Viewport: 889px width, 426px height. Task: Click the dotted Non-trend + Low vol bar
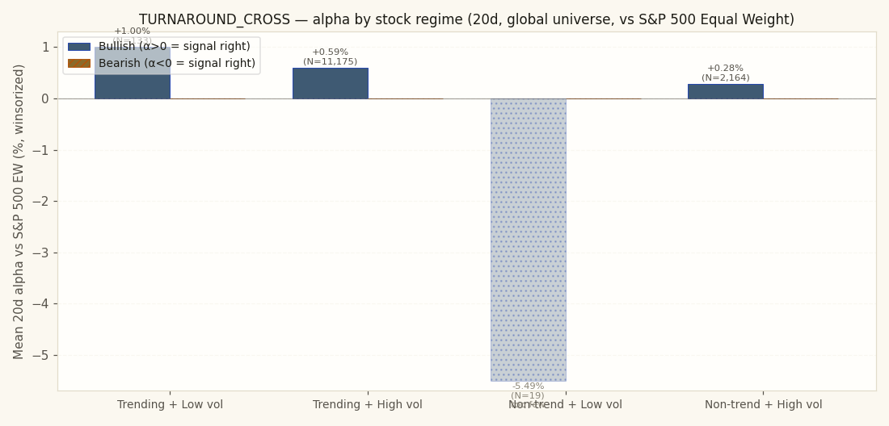click(529, 240)
